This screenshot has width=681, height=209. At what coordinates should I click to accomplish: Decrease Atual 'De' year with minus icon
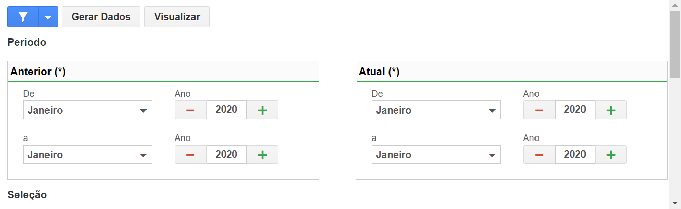click(539, 110)
